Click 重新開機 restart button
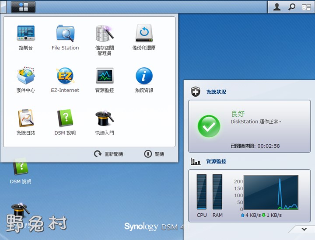Image resolution: width=315 pixels, height=240 pixels. tap(108, 154)
